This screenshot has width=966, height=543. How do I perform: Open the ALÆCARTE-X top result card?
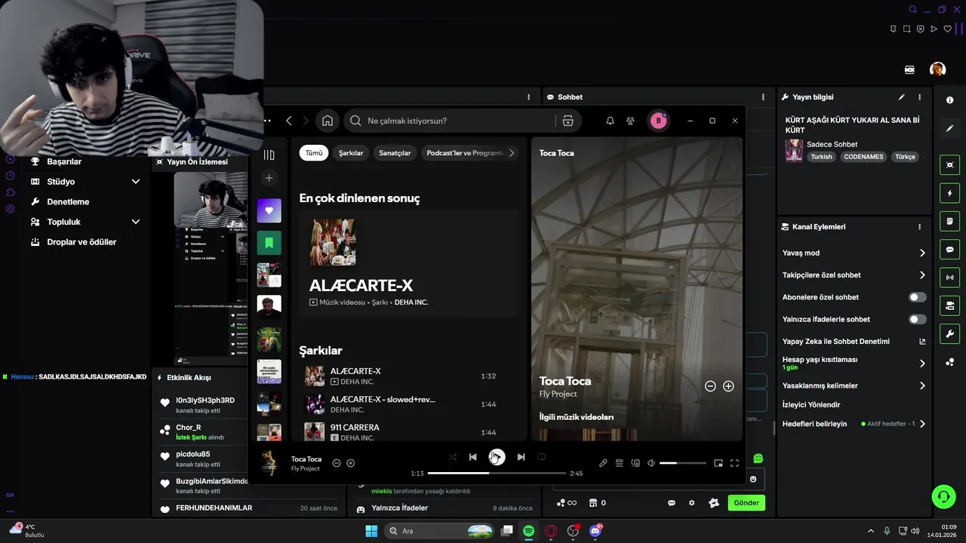coord(409,264)
